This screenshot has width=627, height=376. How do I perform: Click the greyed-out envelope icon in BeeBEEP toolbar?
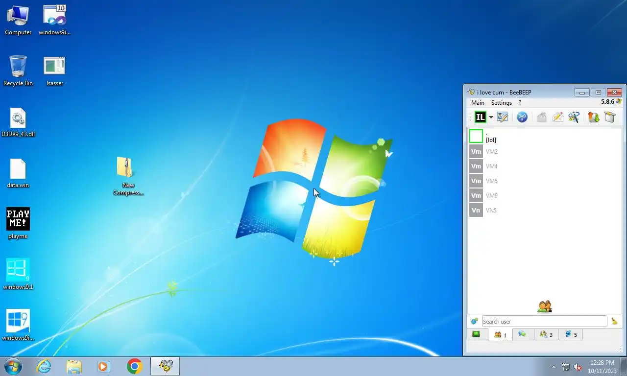[x=541, y=117]
